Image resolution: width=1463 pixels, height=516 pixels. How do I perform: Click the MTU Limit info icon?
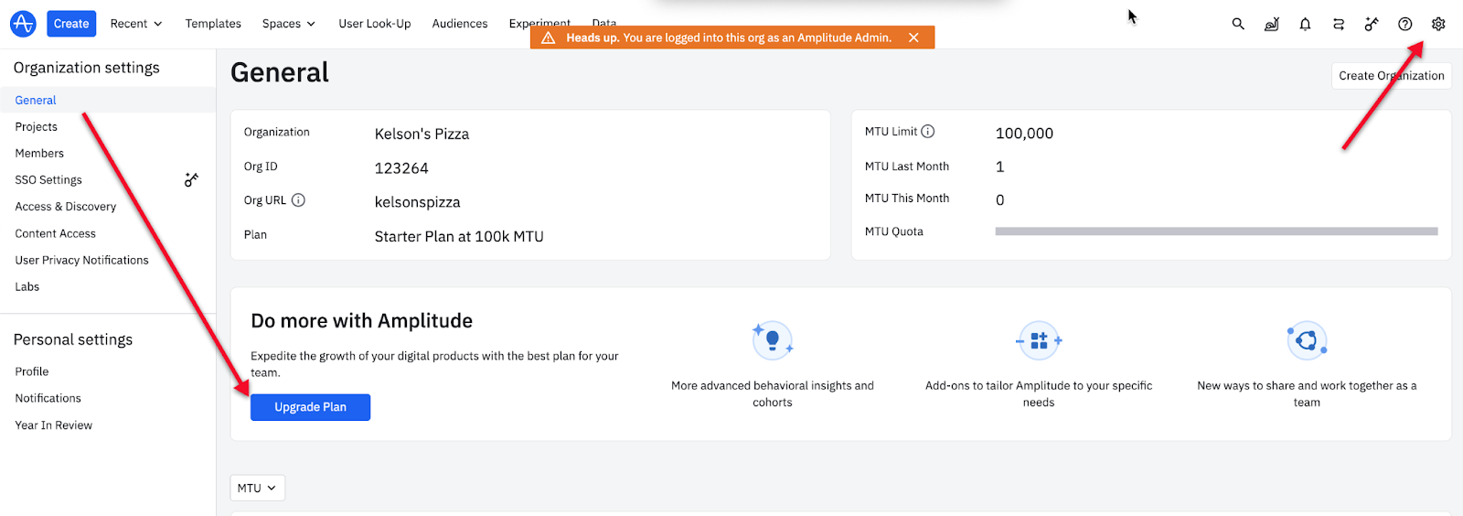928,132
